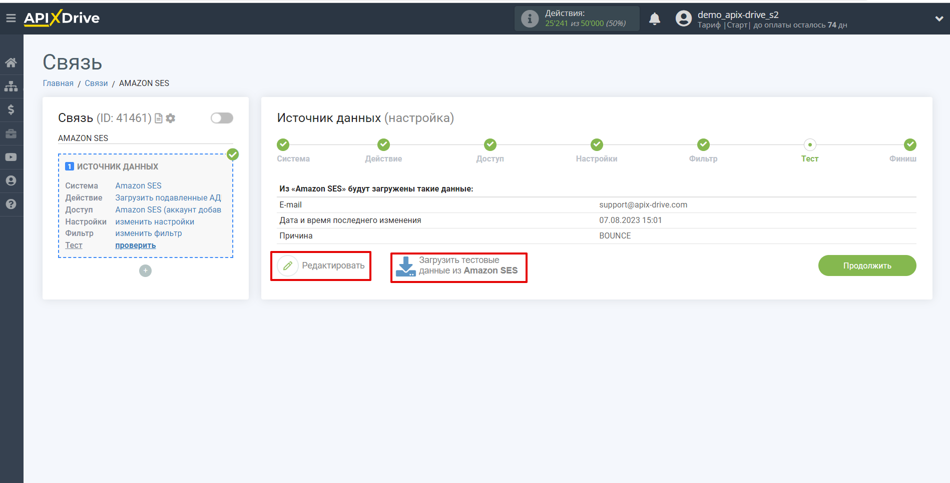Click the ИСТОЧНИК ДАННЫХ block header
The width and height of the screenshot is (950, 483).
click(x=118, y=166)
